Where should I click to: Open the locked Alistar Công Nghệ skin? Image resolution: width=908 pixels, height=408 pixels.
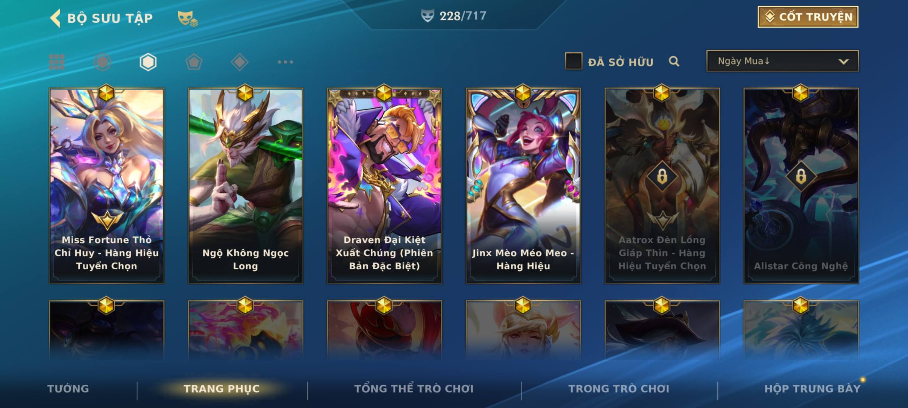click(x=801, y=186)
